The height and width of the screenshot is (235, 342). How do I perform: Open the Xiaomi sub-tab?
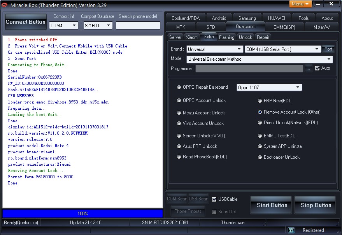(x=192, y=37)
